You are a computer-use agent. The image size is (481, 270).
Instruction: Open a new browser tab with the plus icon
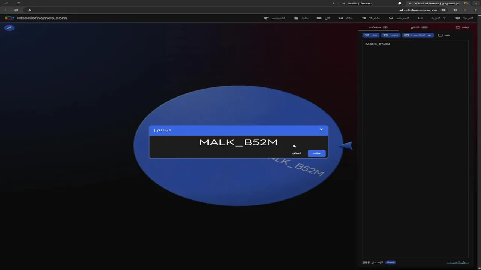tap(334, 3)
